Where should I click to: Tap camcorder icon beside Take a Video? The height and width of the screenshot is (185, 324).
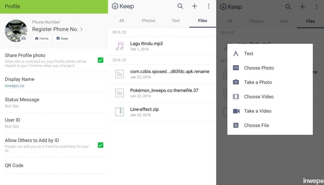point(236,111)
